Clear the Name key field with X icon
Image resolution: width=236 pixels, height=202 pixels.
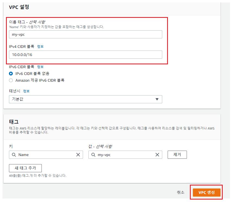78,155
